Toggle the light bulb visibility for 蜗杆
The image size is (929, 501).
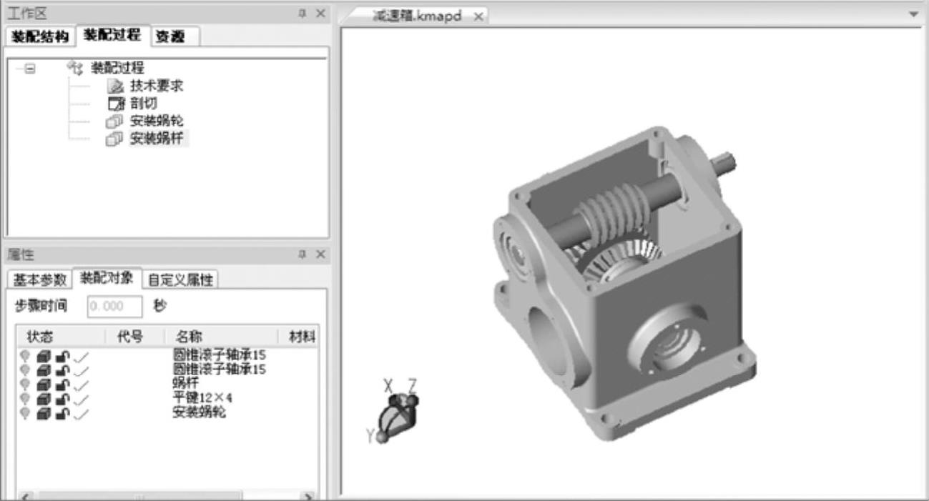point(26,383)
